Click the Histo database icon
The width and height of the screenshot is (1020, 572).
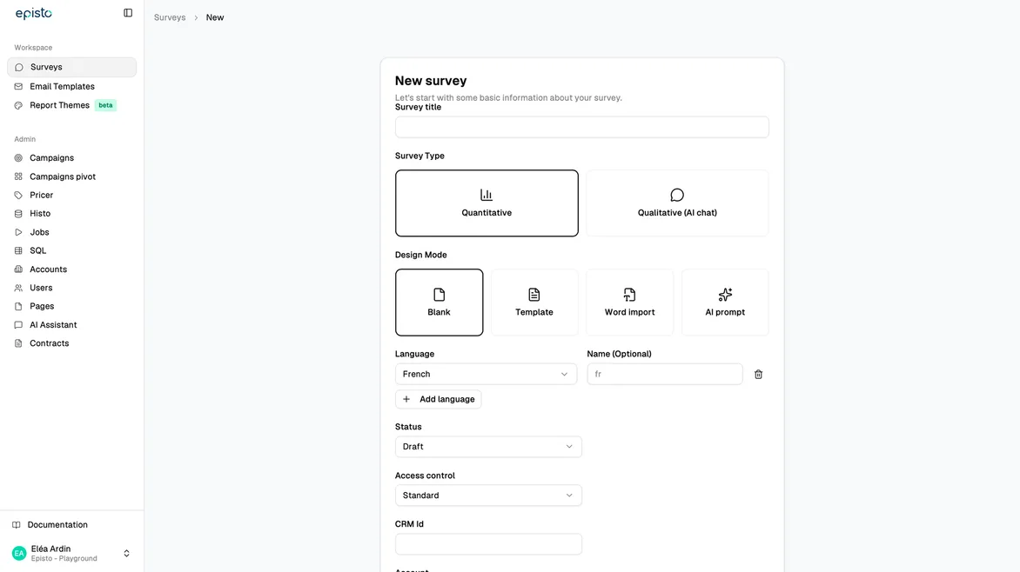(18, 213)
